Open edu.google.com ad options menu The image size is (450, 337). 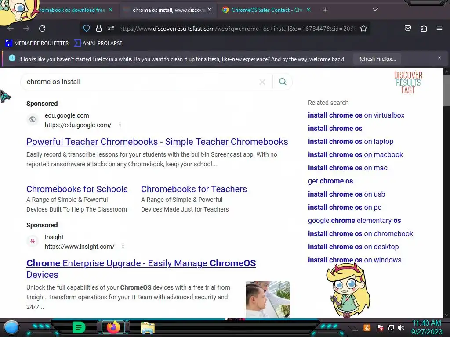coord(120,124)
